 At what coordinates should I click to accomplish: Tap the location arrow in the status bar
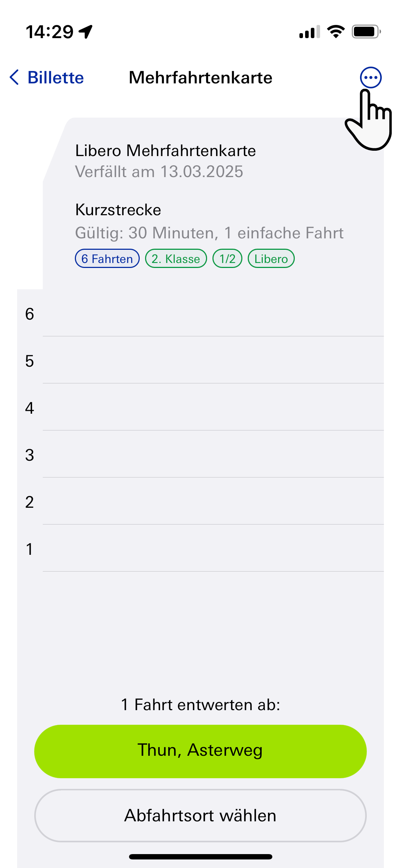pos(86,32)
